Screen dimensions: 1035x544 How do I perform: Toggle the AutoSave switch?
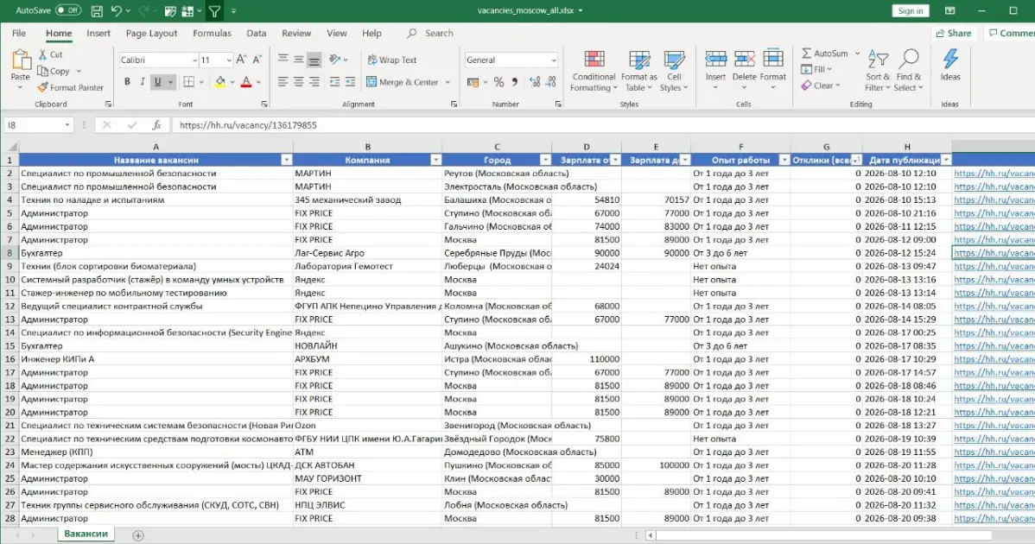(68, 10)
